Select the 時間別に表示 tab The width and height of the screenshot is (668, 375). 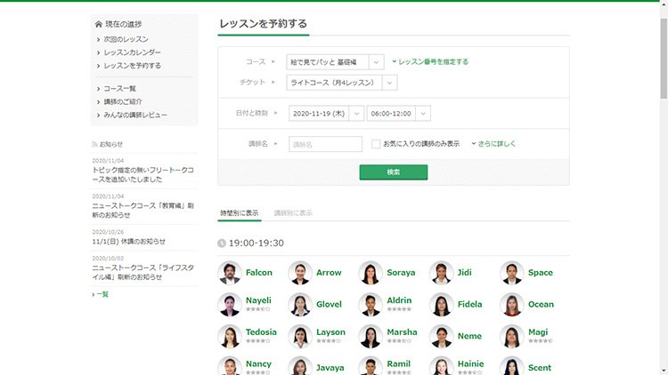point(239,214)
